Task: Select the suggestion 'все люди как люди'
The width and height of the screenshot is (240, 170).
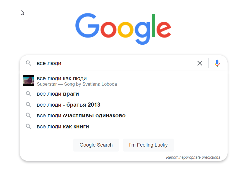Action: coord(62,79)
